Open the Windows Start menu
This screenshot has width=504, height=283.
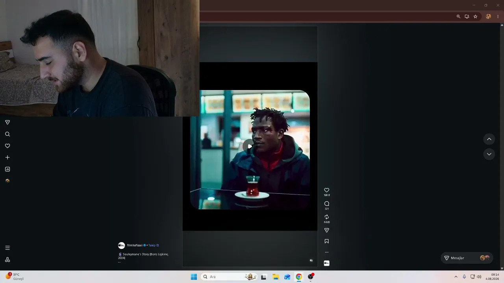point(194,277)
